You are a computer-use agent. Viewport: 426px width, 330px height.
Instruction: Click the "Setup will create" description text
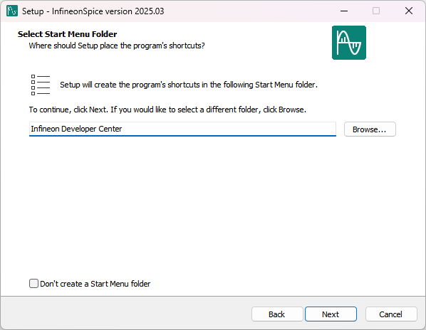coord(189,85)
